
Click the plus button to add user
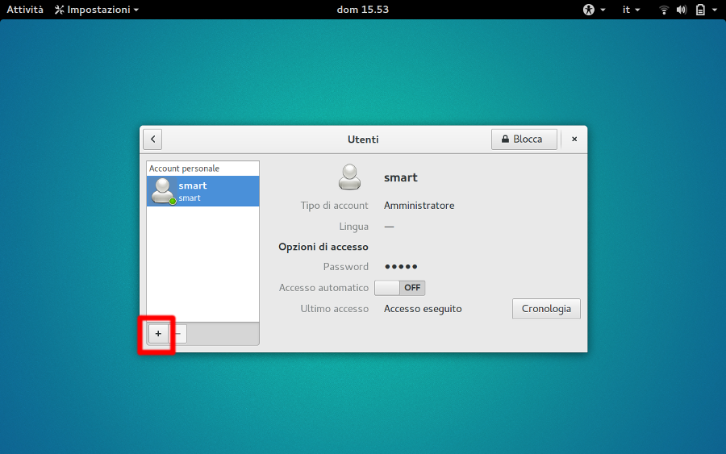158,334
